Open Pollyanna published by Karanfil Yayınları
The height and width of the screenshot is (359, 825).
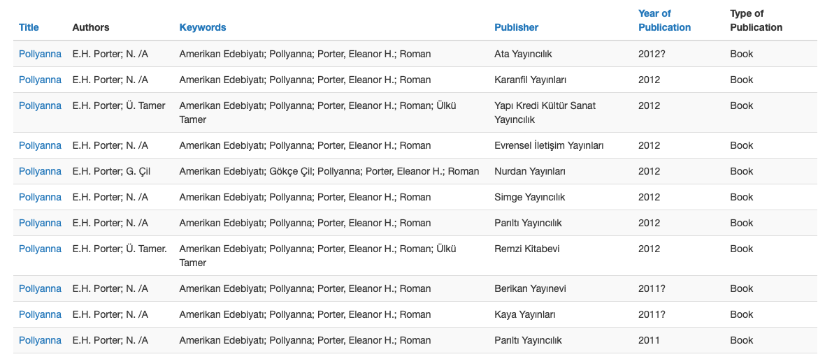click(40, 80)
